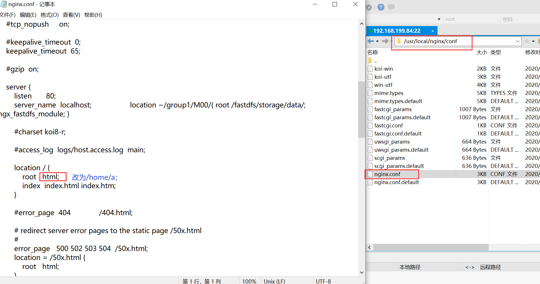
Task: Click the 密码 password input field
Action: click(x=521, y=19)
